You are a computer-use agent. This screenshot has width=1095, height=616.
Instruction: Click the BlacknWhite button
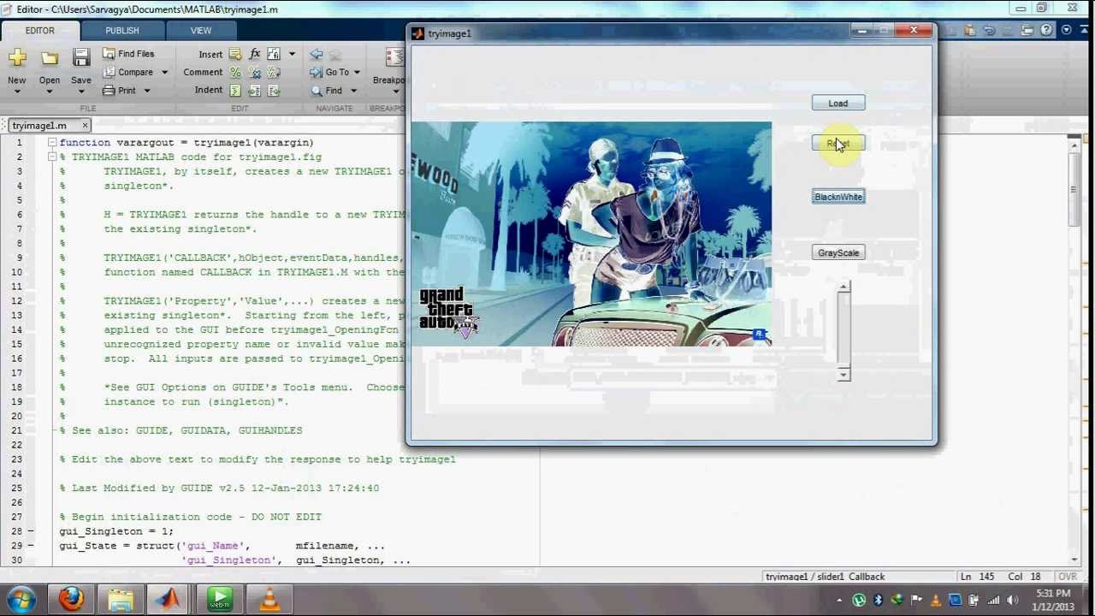pyautogui.click(x=838, y=198)
